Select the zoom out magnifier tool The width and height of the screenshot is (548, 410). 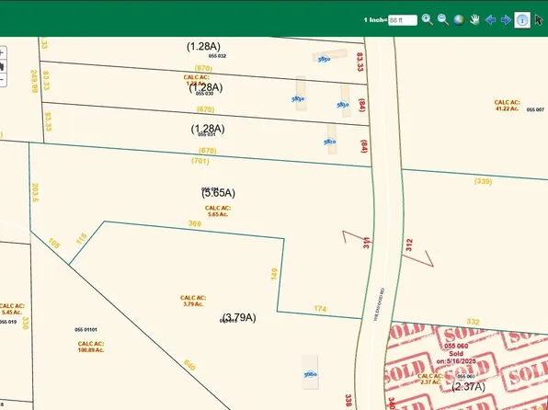point(443,19)
